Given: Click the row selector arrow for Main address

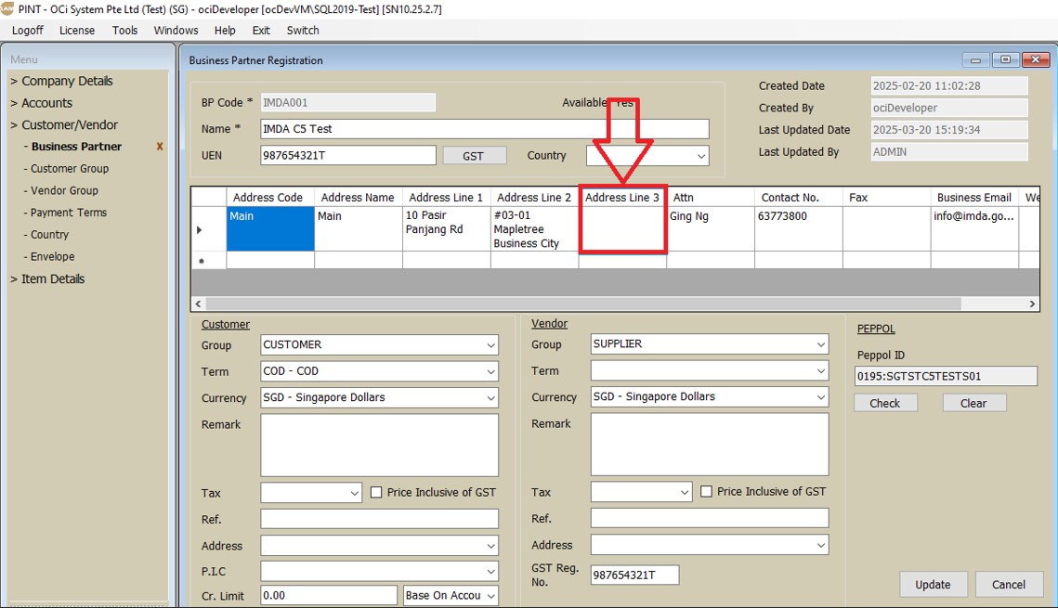Looking at the screenshot, I should 201,229.
